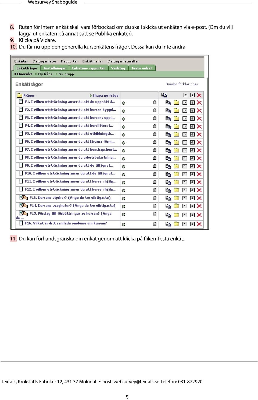Image resolution: width=258 pixels, height=400 pixels.
Task: Move question F9 up in the list
Action: pyautogui.click(x=185, y=166)
